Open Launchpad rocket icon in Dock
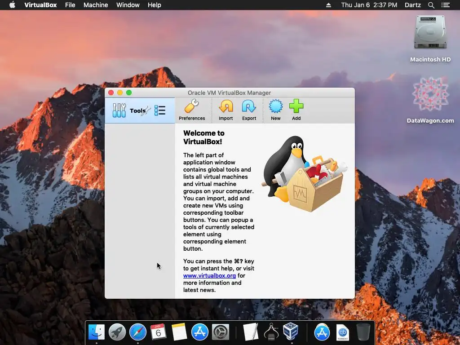The image size is (460, 345). point(117,332)
